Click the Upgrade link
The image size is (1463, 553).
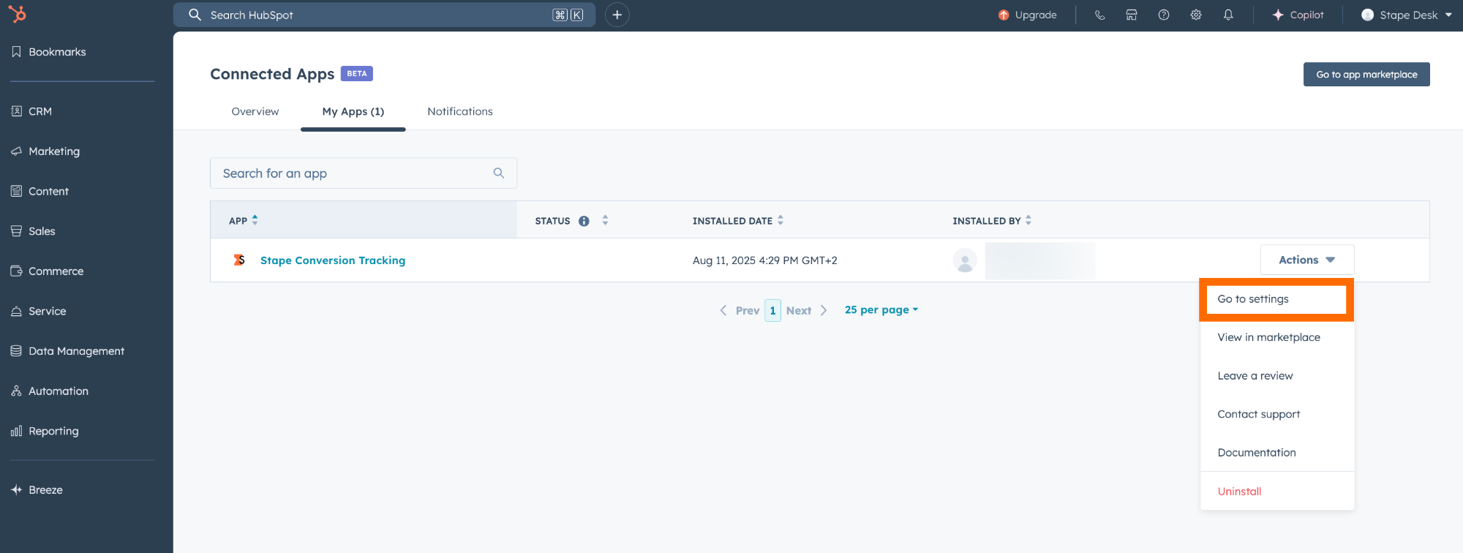click(1028, 15)
